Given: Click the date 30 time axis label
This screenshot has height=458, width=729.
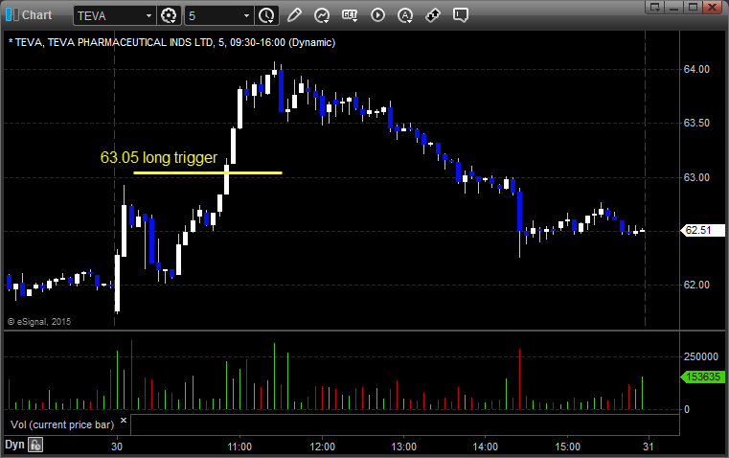Looking at the screenshot, I should pos(117,447).
